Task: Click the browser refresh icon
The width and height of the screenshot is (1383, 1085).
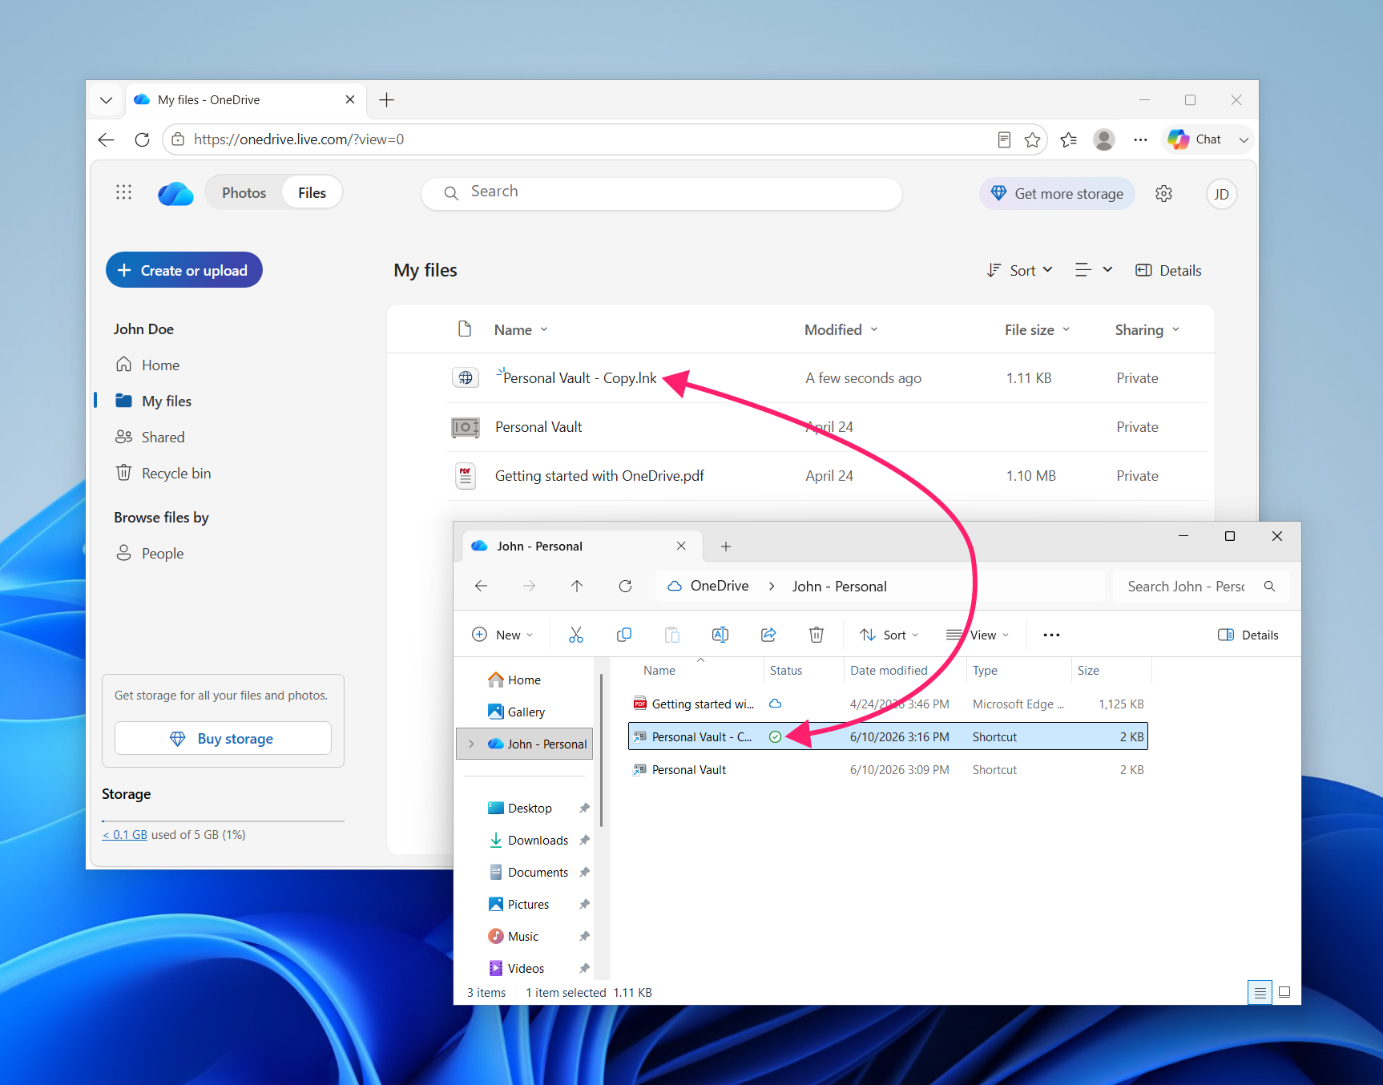Action: 142,139
